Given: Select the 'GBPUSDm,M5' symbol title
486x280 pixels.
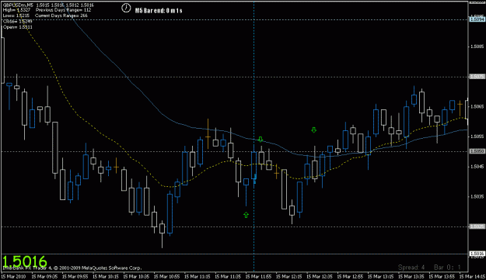Looking at the screenshot, I should pos(17,5).
